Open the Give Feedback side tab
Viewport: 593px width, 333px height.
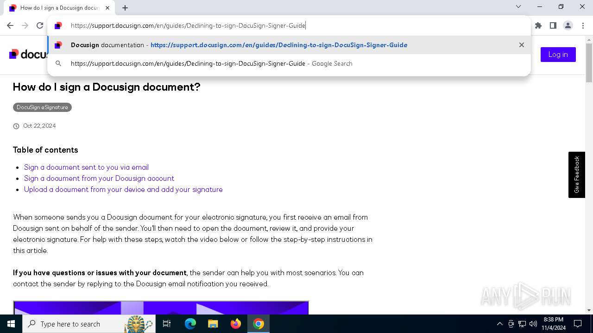point(577,175)
